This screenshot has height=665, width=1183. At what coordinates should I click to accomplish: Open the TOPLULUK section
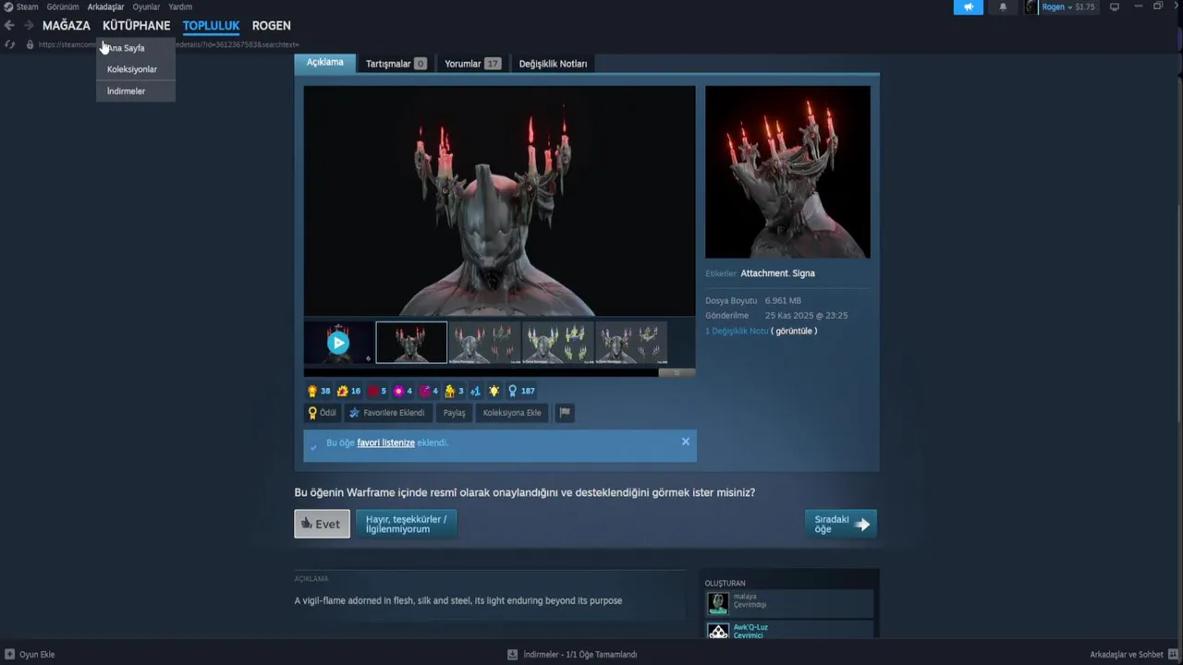(x=211, y=26)
